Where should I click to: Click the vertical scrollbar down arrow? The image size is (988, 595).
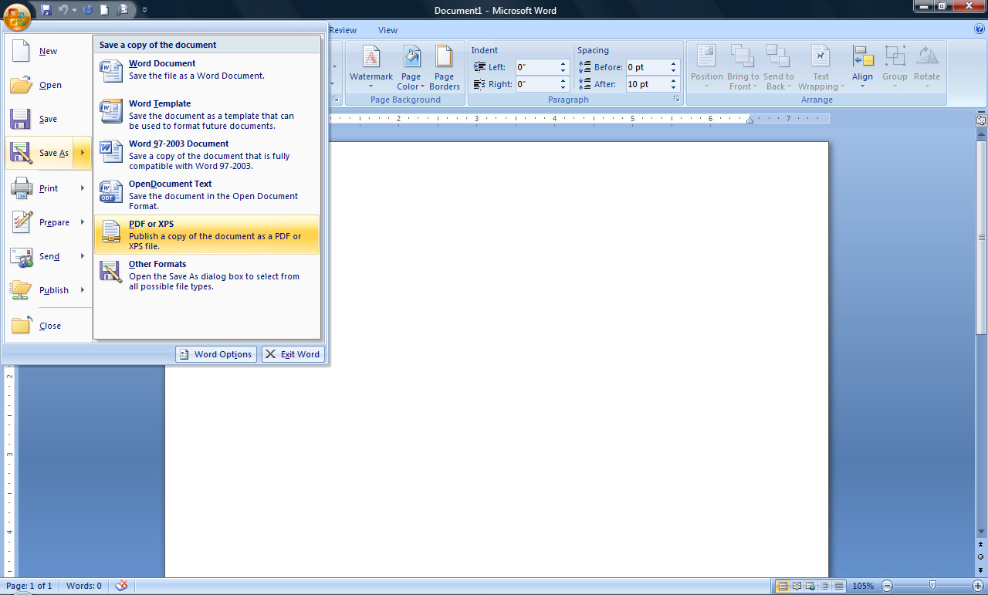981,532
